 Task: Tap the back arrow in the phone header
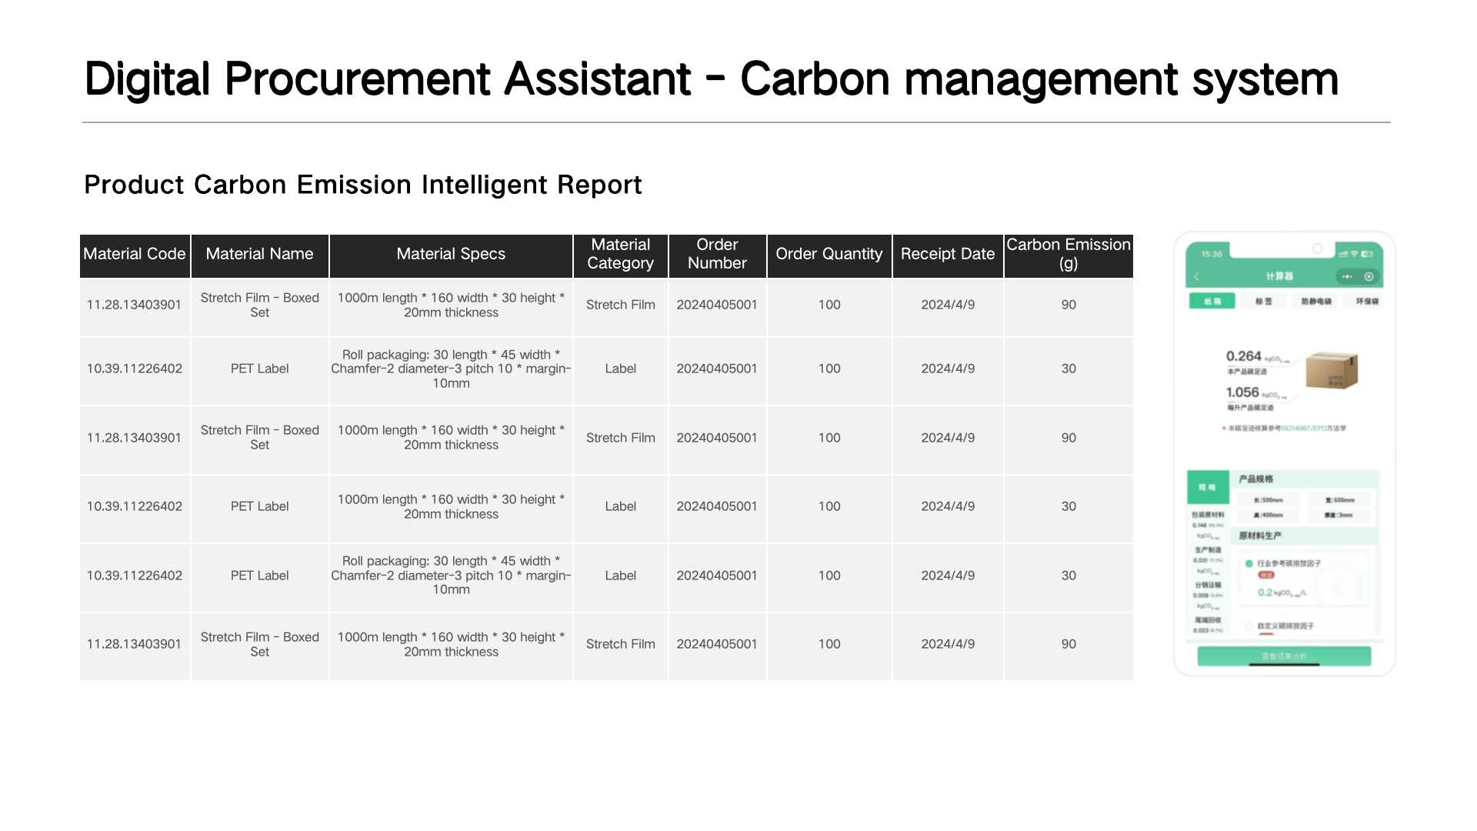[x=1197, y=276]
